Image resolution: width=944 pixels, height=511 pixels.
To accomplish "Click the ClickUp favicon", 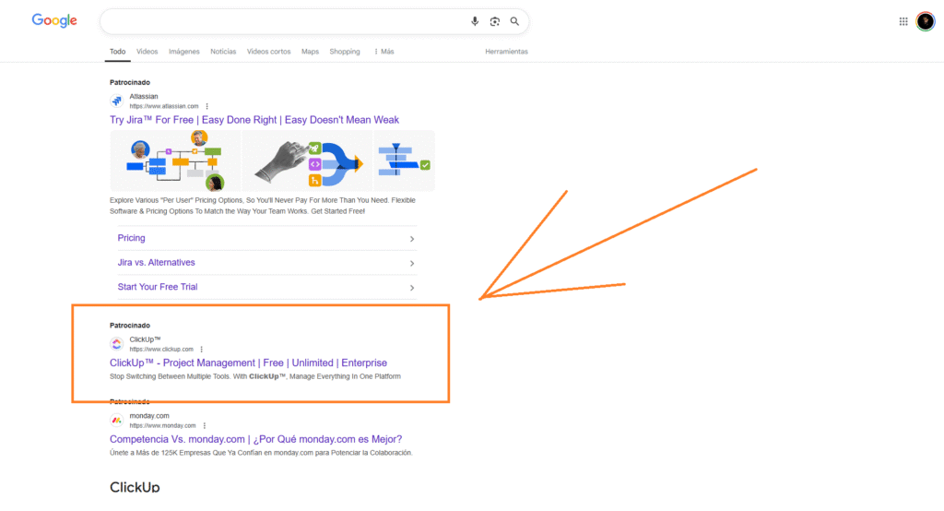I will pos(117,343).
